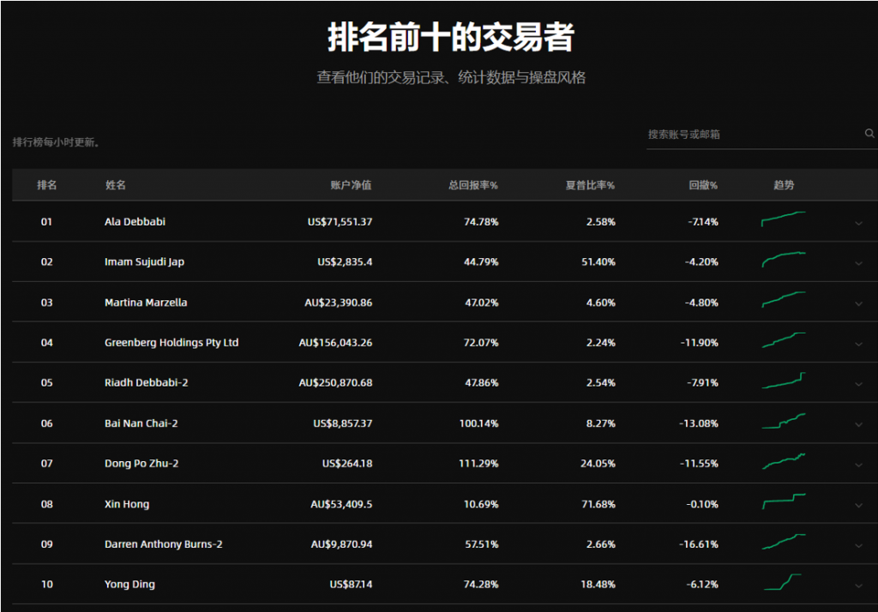
Task: View Ala Debbabi trend sparkline chart
Action: (x=783, y=219)
